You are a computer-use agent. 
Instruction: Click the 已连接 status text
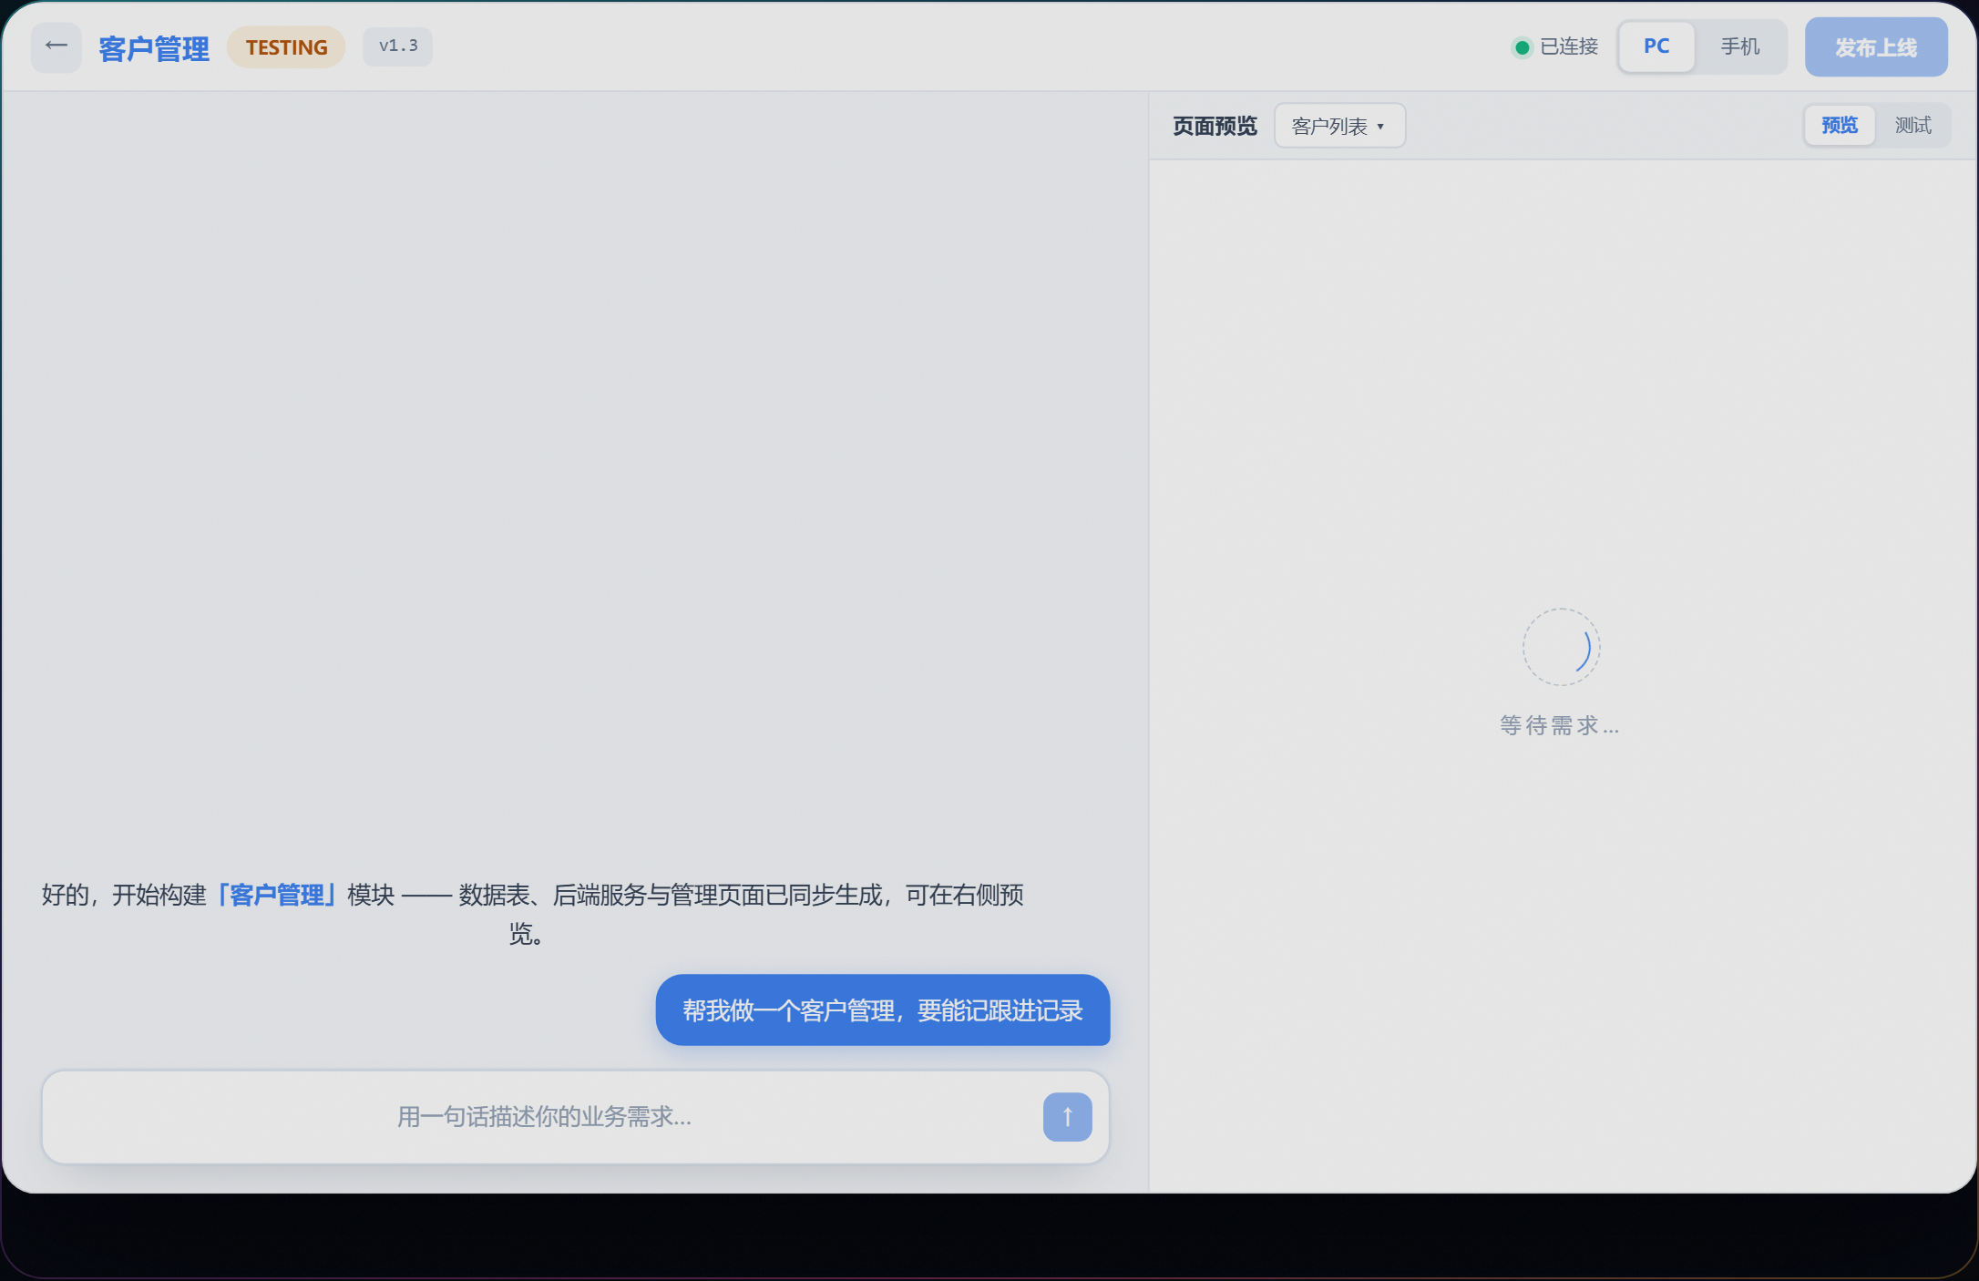[x=1569, y=47]
